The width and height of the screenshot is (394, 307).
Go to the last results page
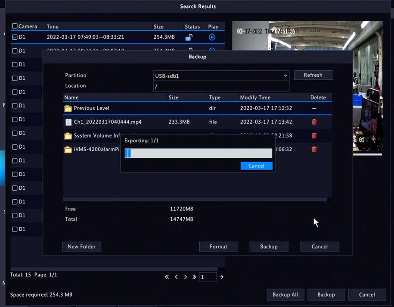194,277
